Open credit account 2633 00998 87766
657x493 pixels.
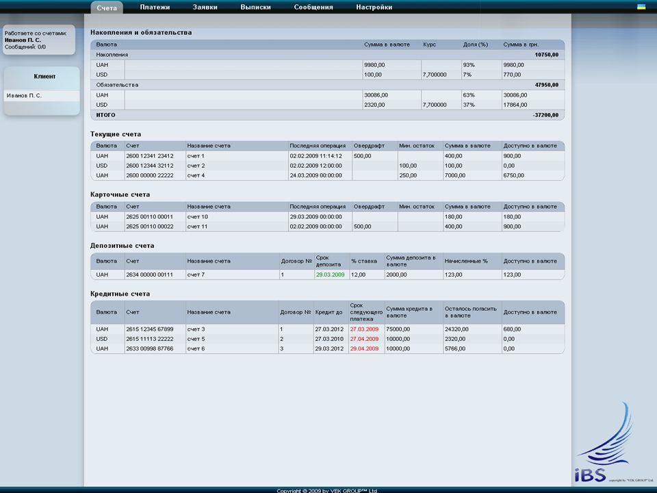pyautogui.click(x=150, y=349)
